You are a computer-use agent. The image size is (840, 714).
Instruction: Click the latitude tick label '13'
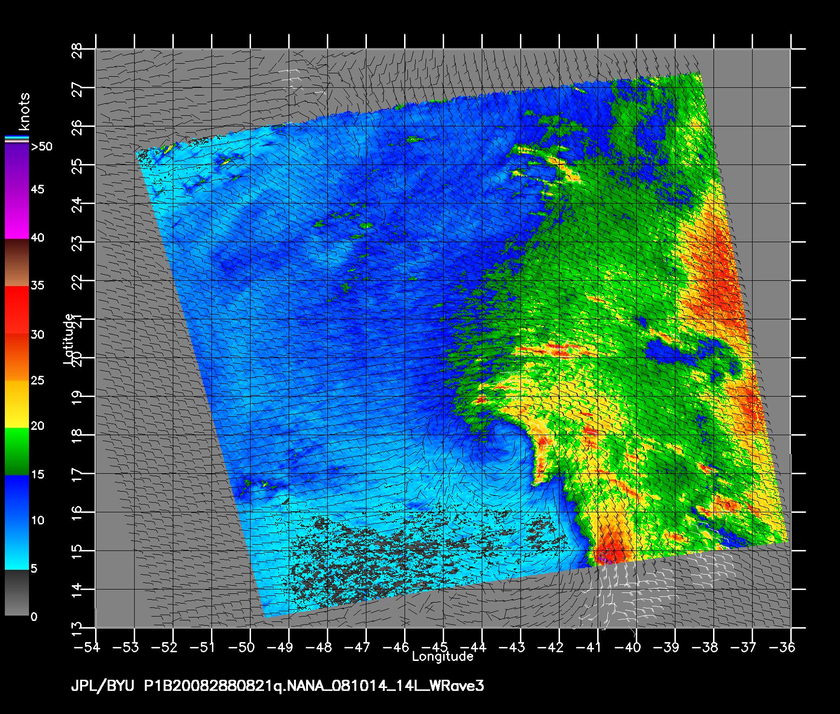77,629
